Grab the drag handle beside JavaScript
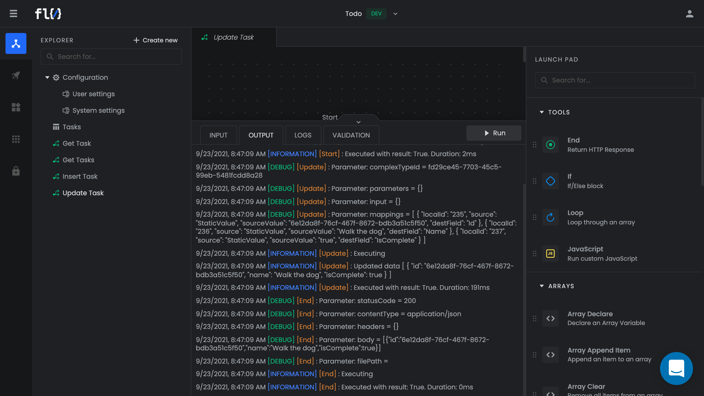This screenshot has height=396, width=704. (535, 254)
